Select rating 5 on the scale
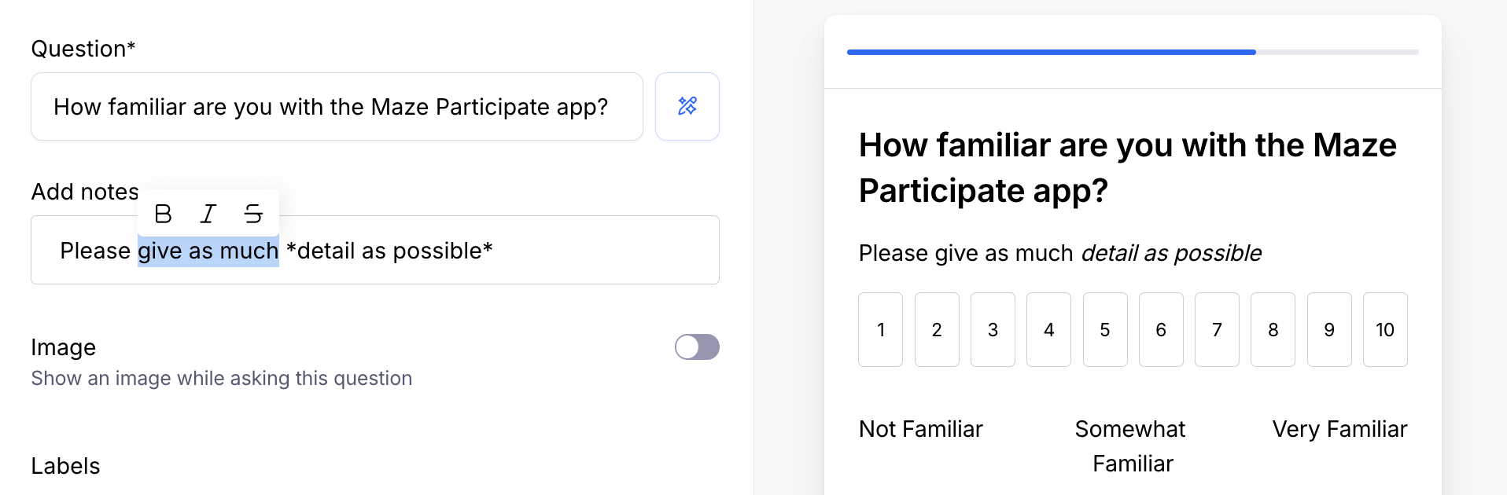 pyautogui.click(x=1105, y=330)
